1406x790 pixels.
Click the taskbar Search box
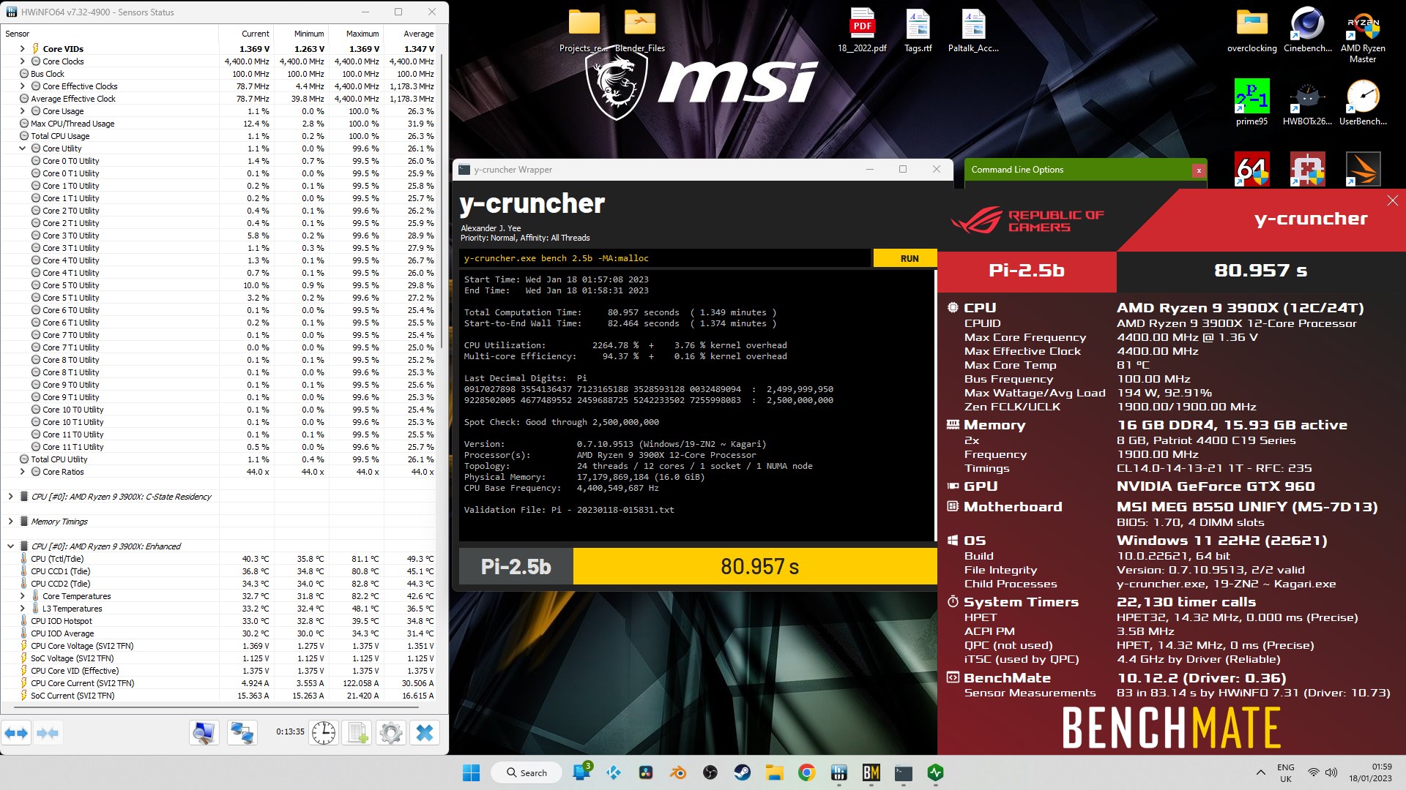click(x=527, y=772)
